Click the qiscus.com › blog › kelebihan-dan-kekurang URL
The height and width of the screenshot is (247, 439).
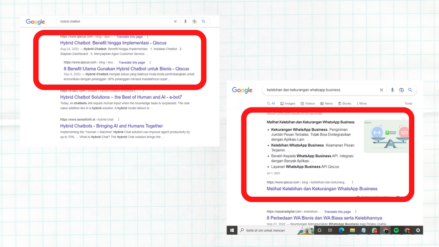pos(306,183)
